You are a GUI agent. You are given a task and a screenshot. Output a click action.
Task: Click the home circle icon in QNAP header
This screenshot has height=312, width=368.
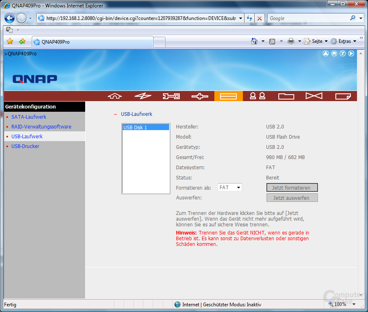pos(334,53)
